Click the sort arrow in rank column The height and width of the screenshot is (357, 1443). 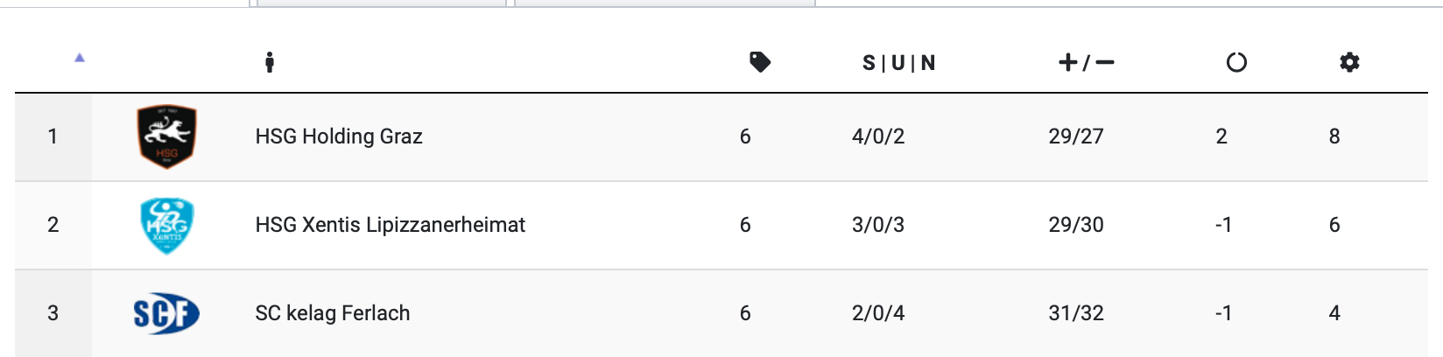80,58
